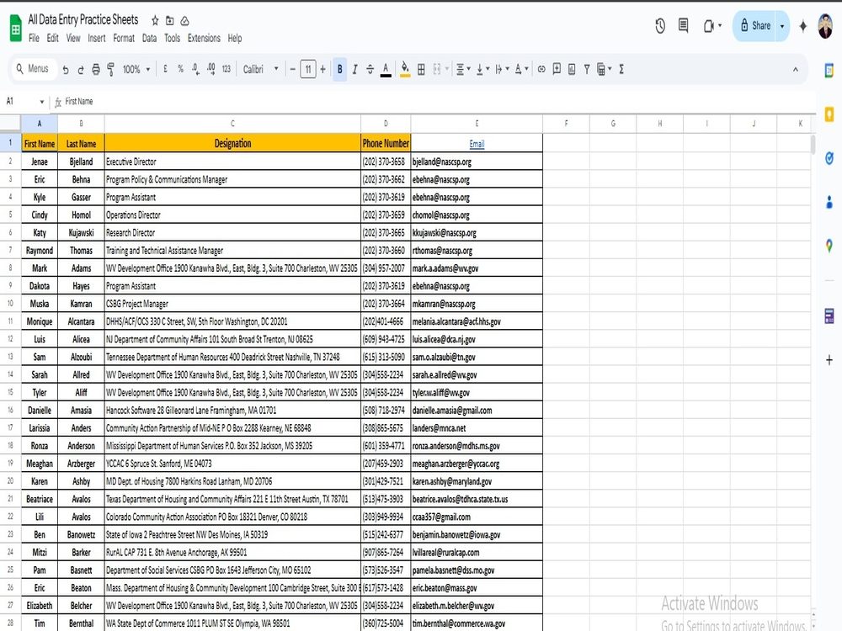Click the Email header link

point(477,144)
